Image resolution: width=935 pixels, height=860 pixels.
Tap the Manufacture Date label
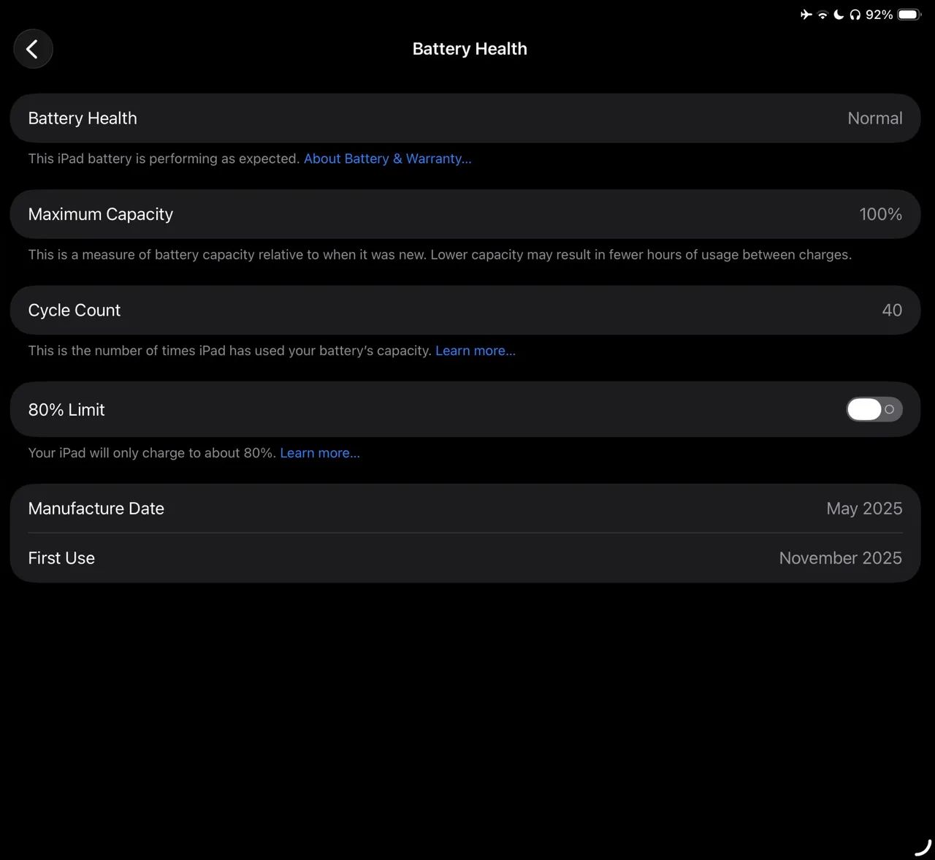coord(96,509)
